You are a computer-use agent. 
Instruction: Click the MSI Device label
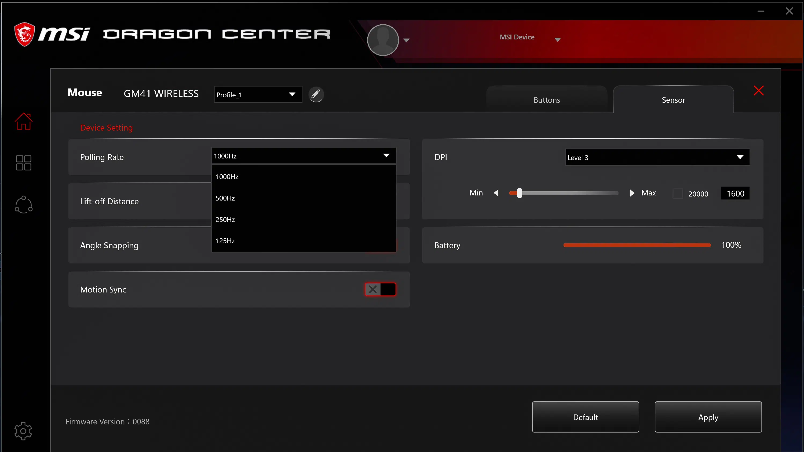pyautogui.click(x=517, y=37)
